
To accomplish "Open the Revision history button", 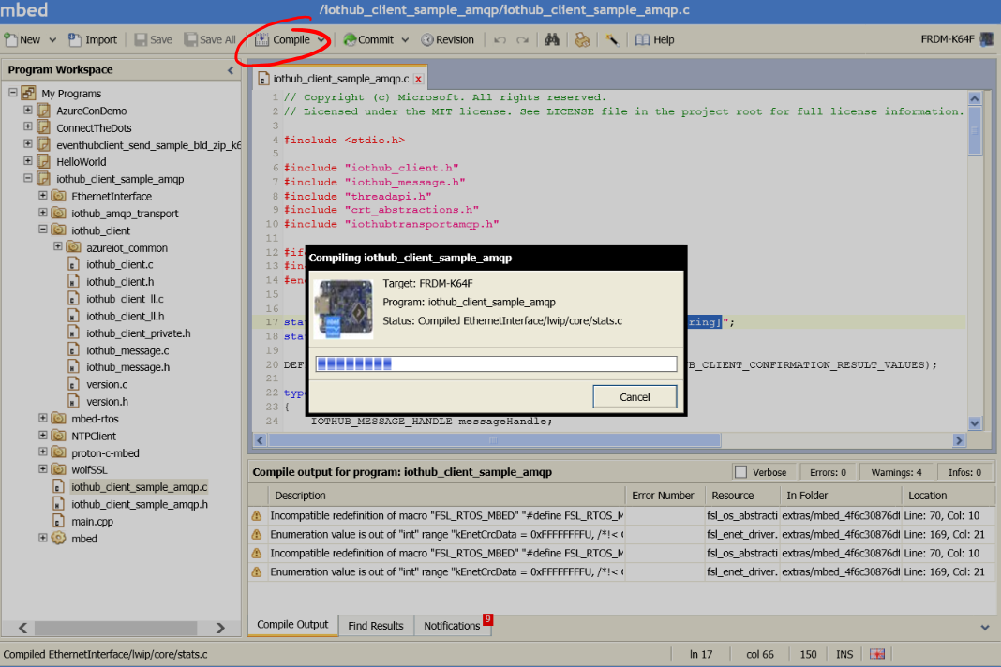I will [447, 39].
